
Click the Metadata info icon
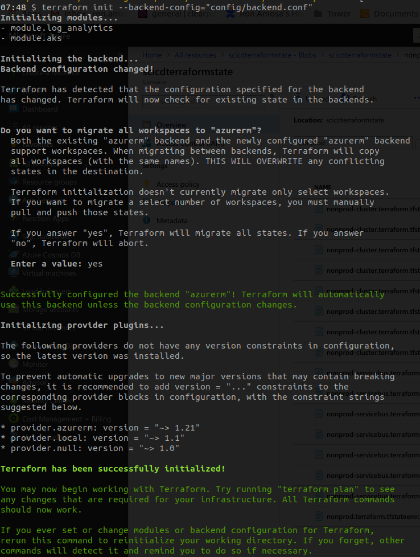coord(146,220)
